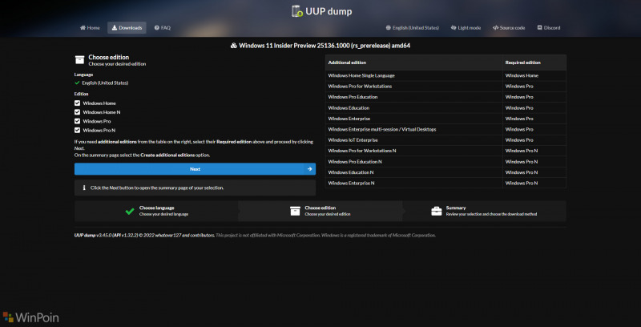Click the Windows Pro N label text
This screenshot has height=327, width=641.
(x=99, y=131)
